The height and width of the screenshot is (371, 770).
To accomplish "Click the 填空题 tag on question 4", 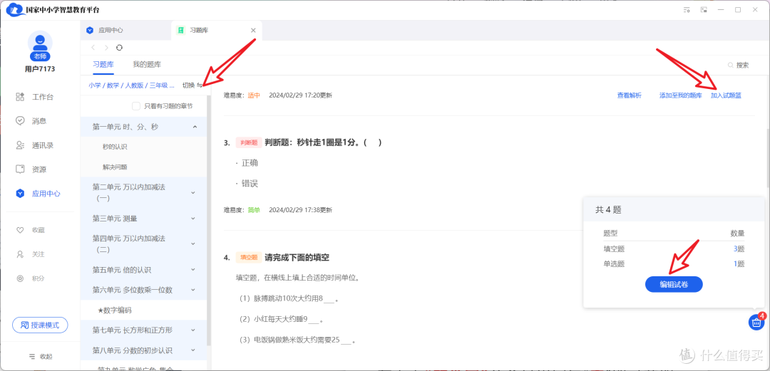I will pos(249,257).
